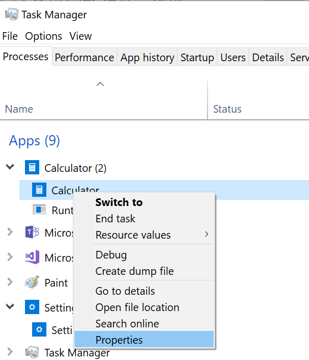Choose Create dump file
The width and height of the screenshot is (309, 360).
pos(144,271)
